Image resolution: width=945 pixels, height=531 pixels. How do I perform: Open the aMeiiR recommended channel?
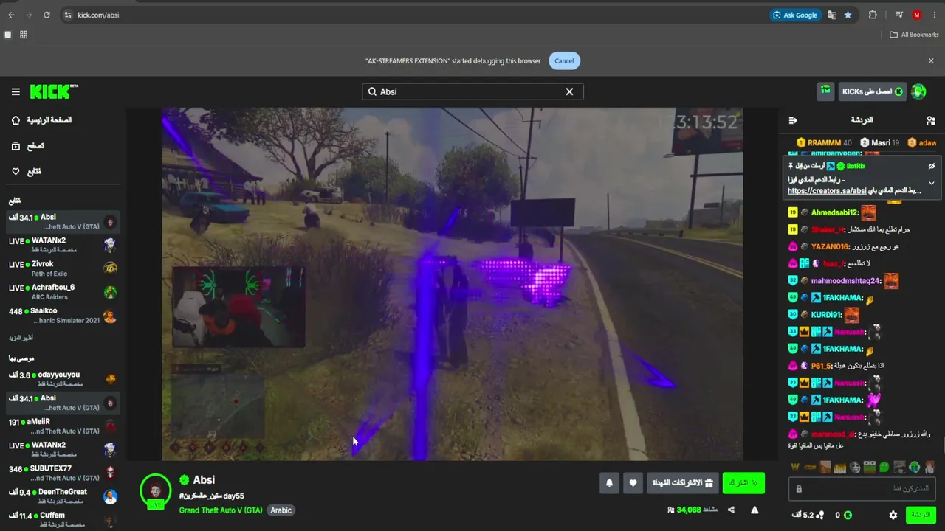tap(63, 426)
